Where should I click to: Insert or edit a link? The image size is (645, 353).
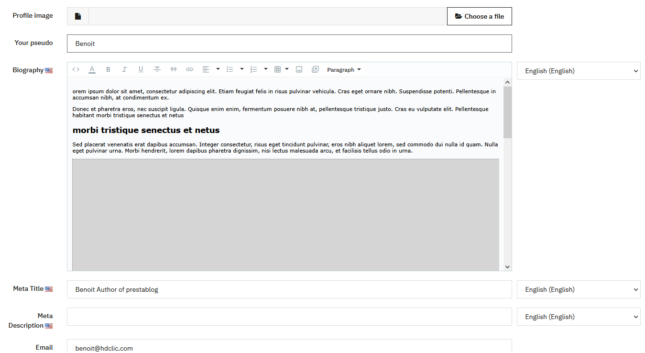tap(189, 69)
